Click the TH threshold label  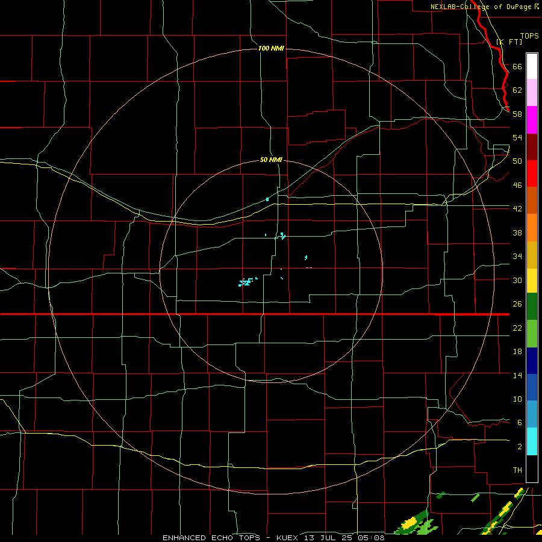point(517,470)
